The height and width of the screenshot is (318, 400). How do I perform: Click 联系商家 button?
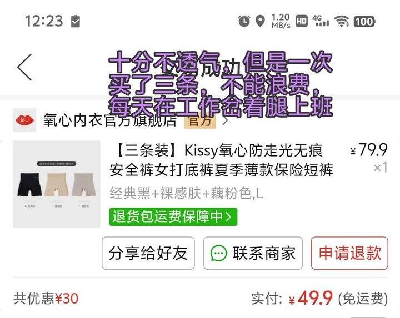[x=253, y=253]
